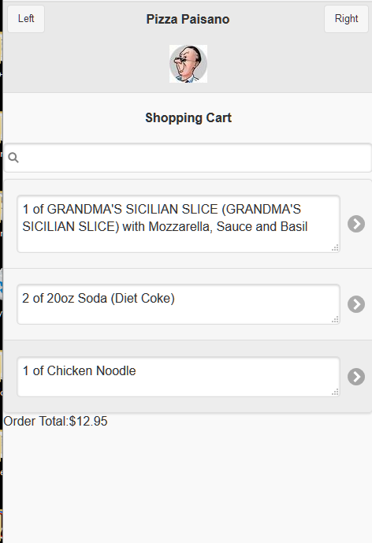The height and width of the screenshot is (543, 372).
Task: Click the Shopping Cart heading
Action: pyautogui.click(x=188, y=117)
